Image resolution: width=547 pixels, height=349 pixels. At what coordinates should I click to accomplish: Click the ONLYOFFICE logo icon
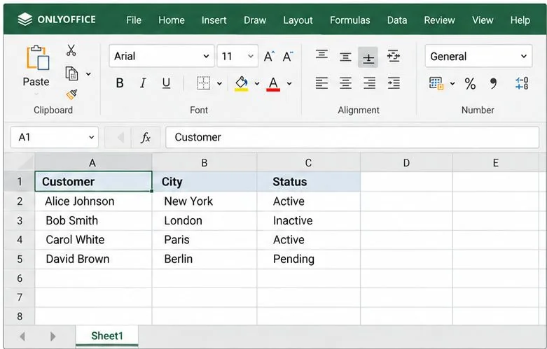click(x=25, y=19)
